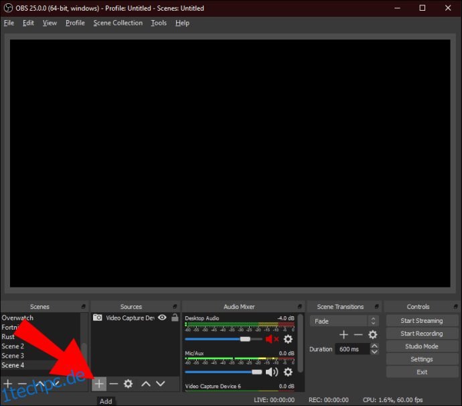This screenshot has width=462, height=406.
Task: Open the File menu
Action: [x=9, y=23]
